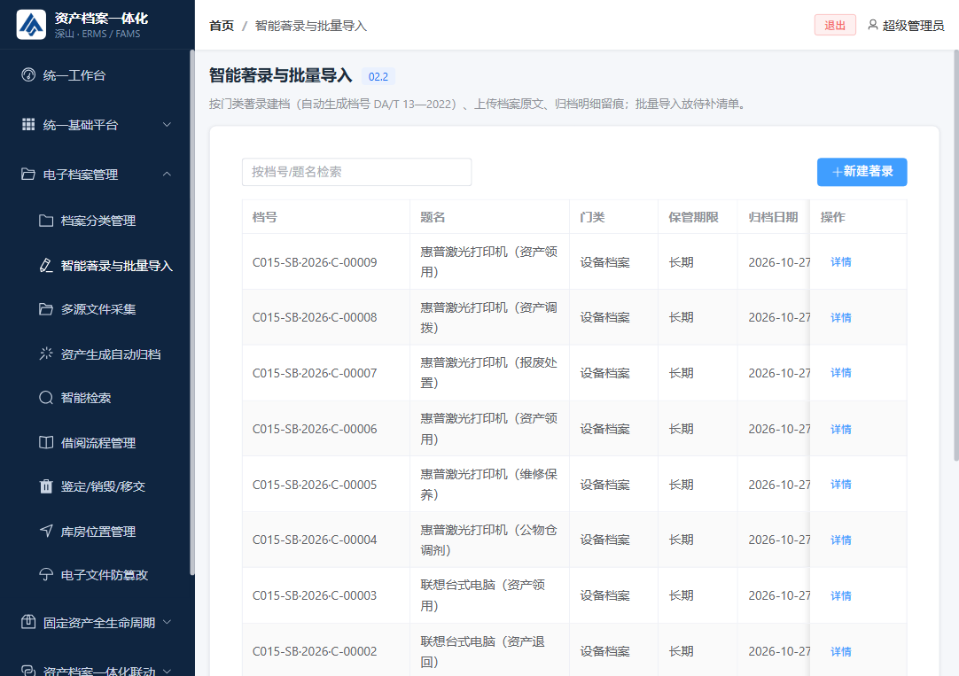Viewport: 959px width, 676px height.
Task: Click the 固定资产全生命周期 box icon
Action: (28, 622)
